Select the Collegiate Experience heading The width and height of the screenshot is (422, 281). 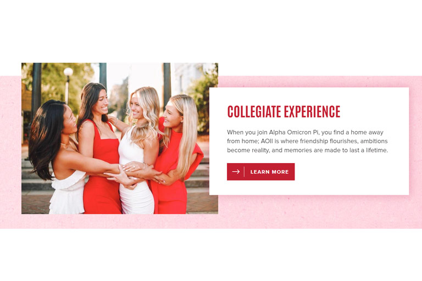[284, 111]
